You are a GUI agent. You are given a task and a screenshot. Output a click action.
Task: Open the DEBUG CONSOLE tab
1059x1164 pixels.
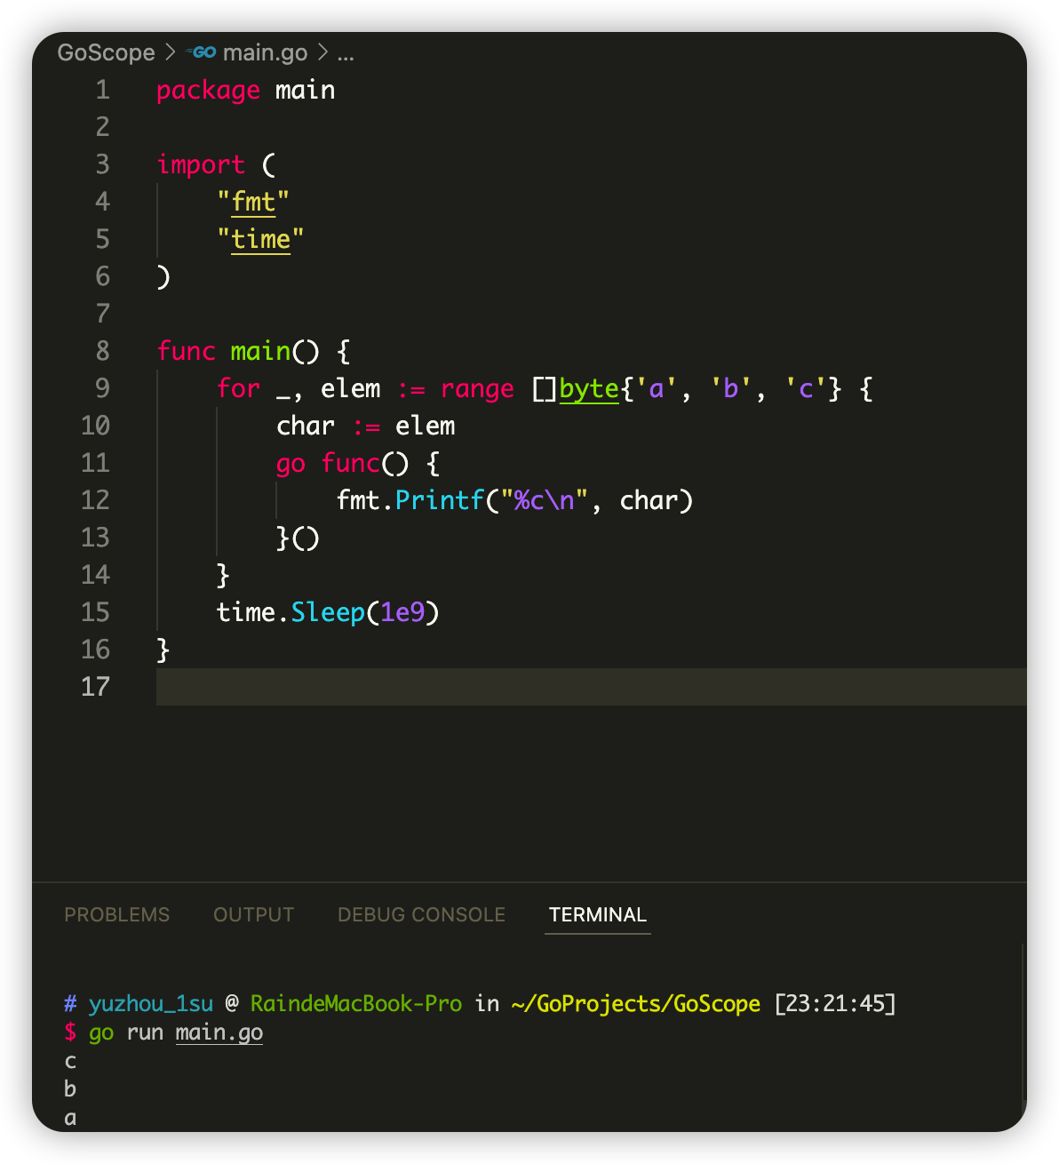click(421, 914)
